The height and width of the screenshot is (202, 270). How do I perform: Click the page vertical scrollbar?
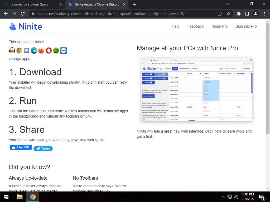click(268, 78)
